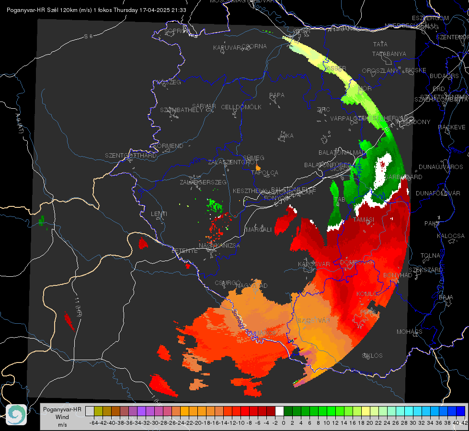Viewport: 469px width, 431px height.
Task: Select the SÁRVÁR label
Action: 204,106
